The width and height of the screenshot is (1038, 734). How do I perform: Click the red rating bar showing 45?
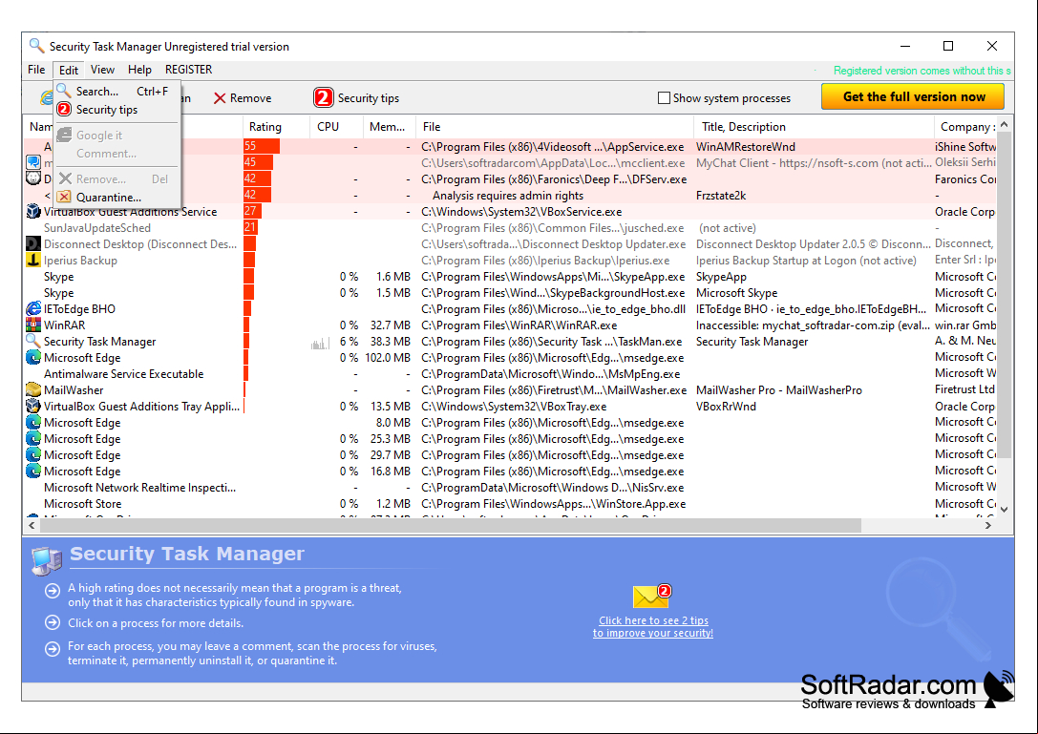[258, 162]
